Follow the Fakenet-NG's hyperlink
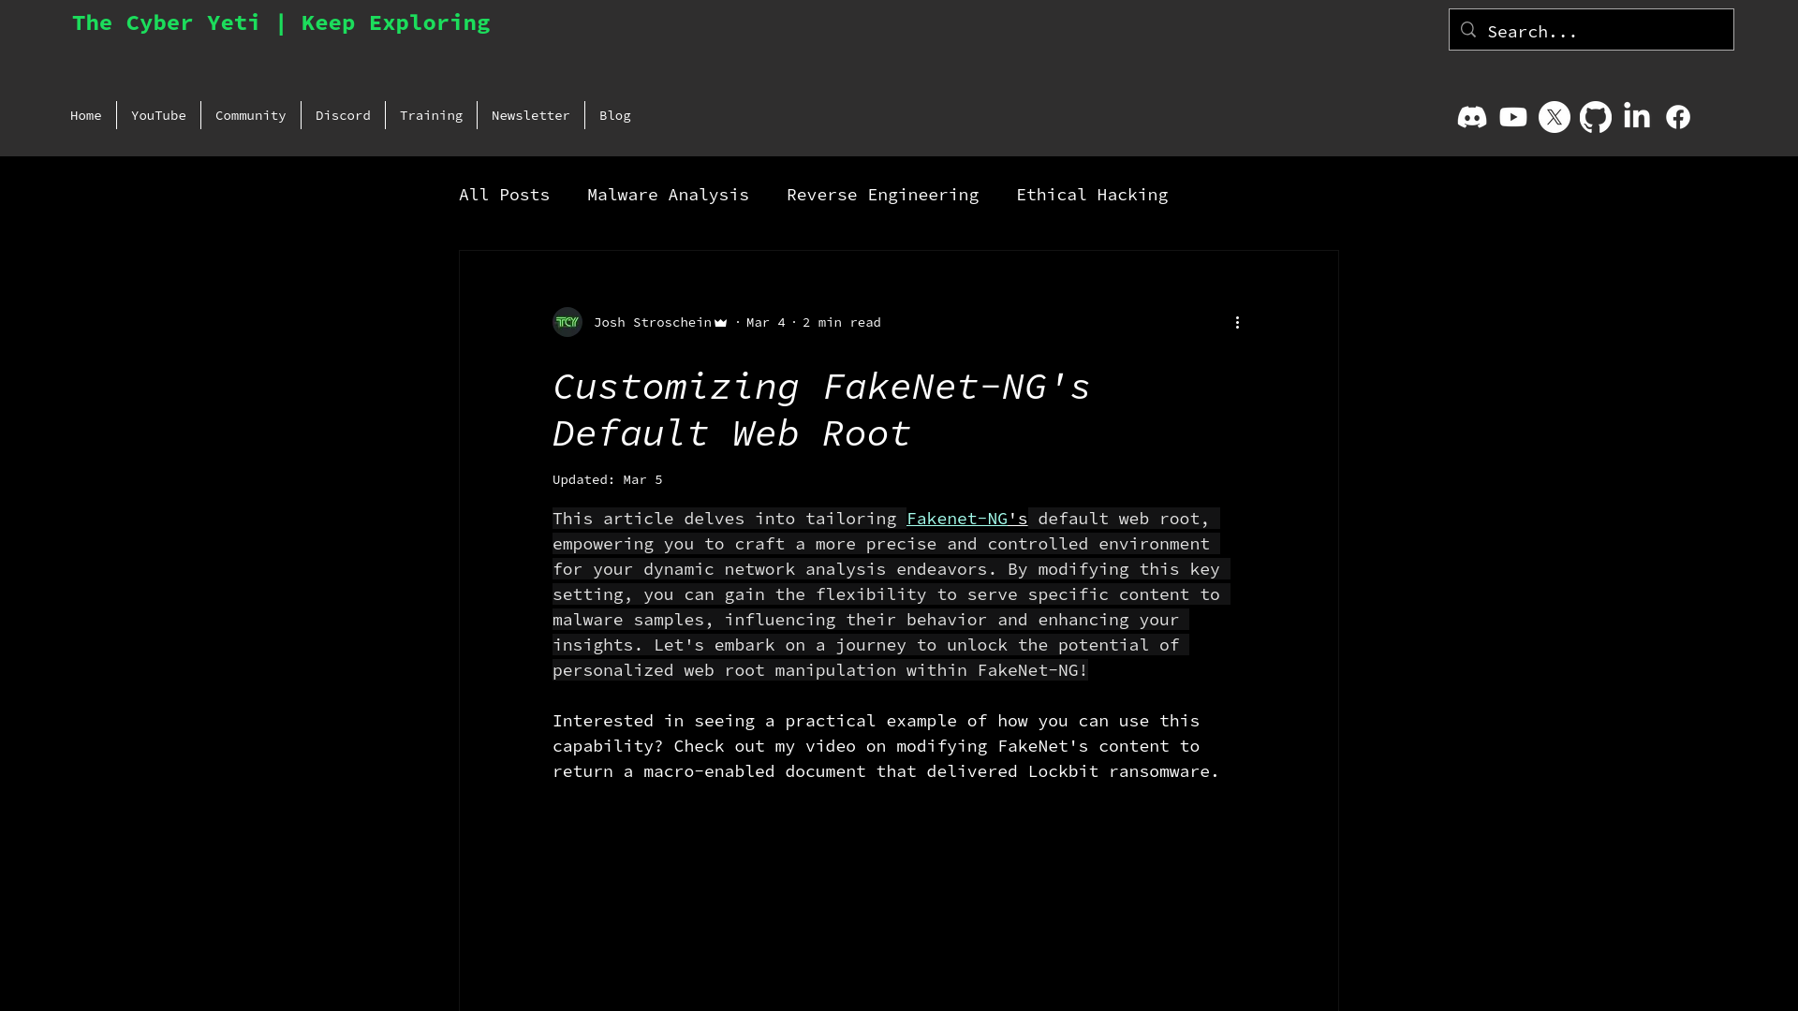The height and width of the screenshot is (1011, 1798). 966,519
